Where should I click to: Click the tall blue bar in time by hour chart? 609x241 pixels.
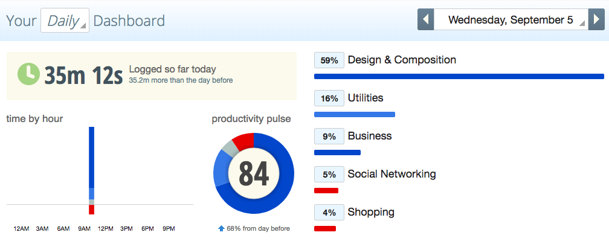click(92, 157)
